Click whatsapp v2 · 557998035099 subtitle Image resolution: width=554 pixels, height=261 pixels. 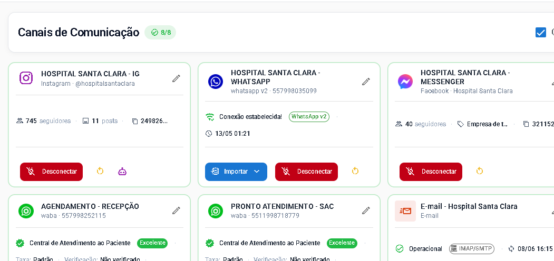pyautogui.click(x=274, y=91)
